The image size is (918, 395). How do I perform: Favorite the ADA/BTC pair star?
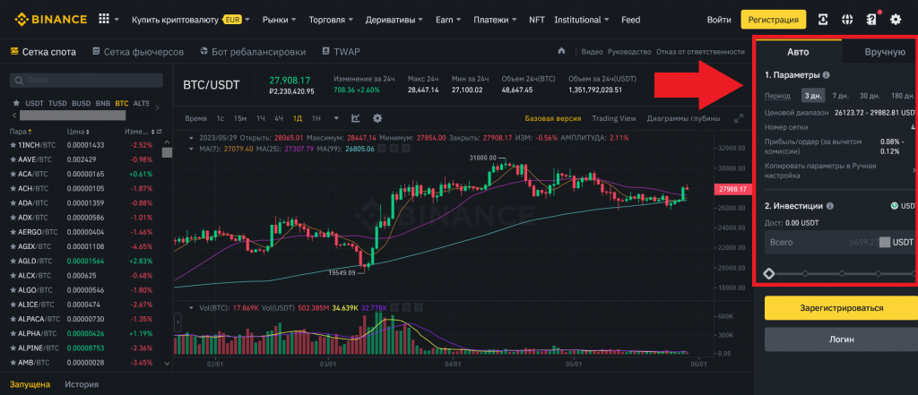point(13,203)
